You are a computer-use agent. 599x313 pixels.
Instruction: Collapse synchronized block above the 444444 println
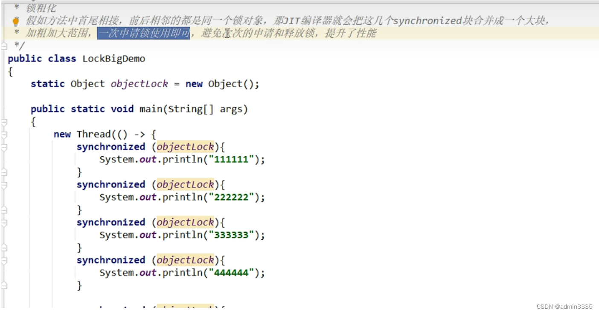click(x=4, y=261)
